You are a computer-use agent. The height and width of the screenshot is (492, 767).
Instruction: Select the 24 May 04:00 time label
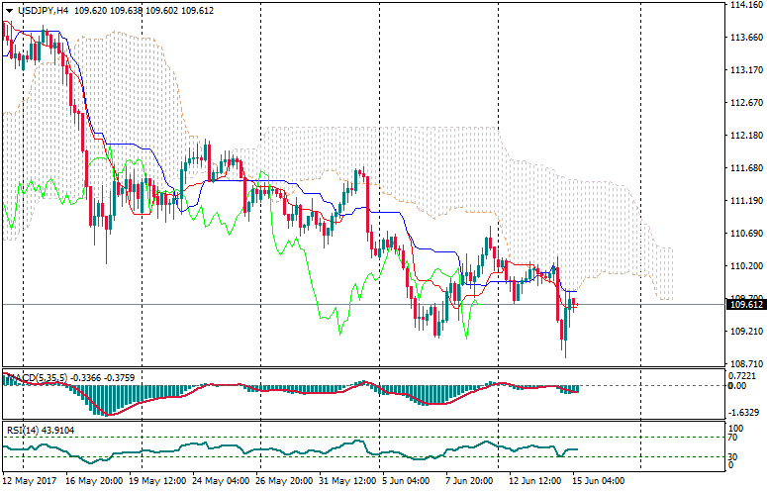220,481
